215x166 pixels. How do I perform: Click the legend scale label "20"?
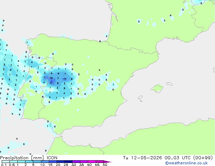pos(58,165)
